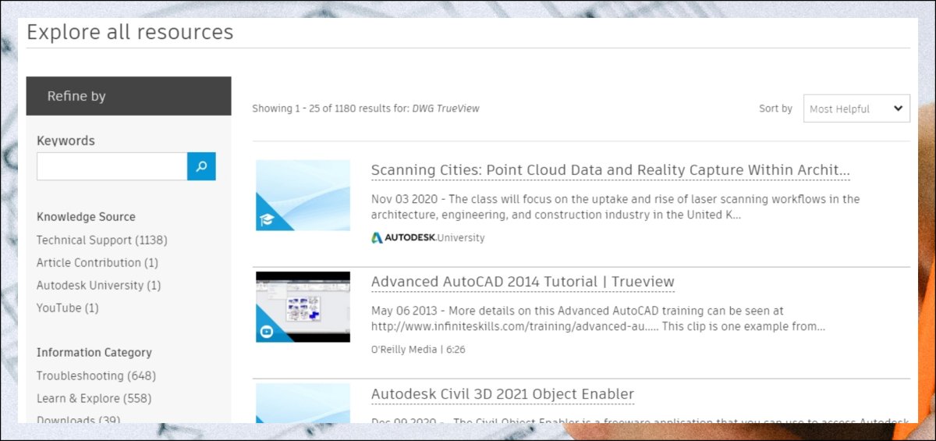This screenshot has width=936, height=441.
Task: Click the Advanced AutoCAD 2014 video thumbnail
Action: [x=303, y=307]
